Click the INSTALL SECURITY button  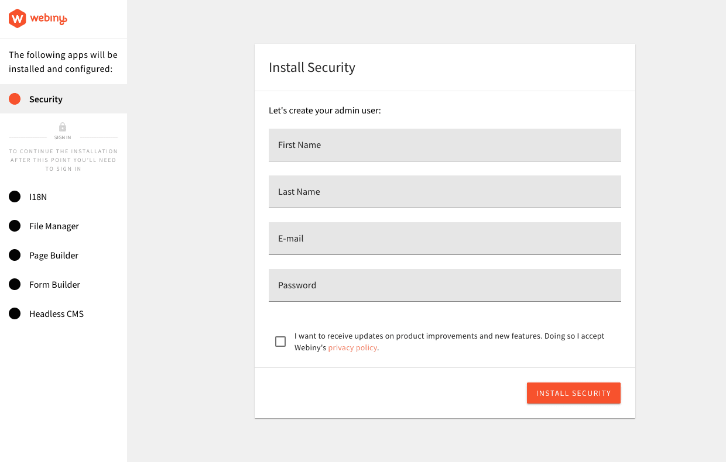[573, 393]
